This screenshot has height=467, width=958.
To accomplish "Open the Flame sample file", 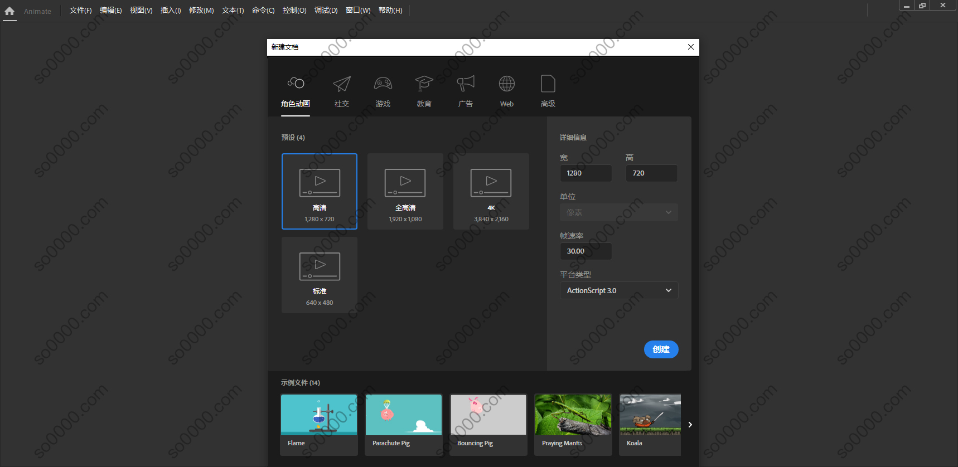I will 319,425.
